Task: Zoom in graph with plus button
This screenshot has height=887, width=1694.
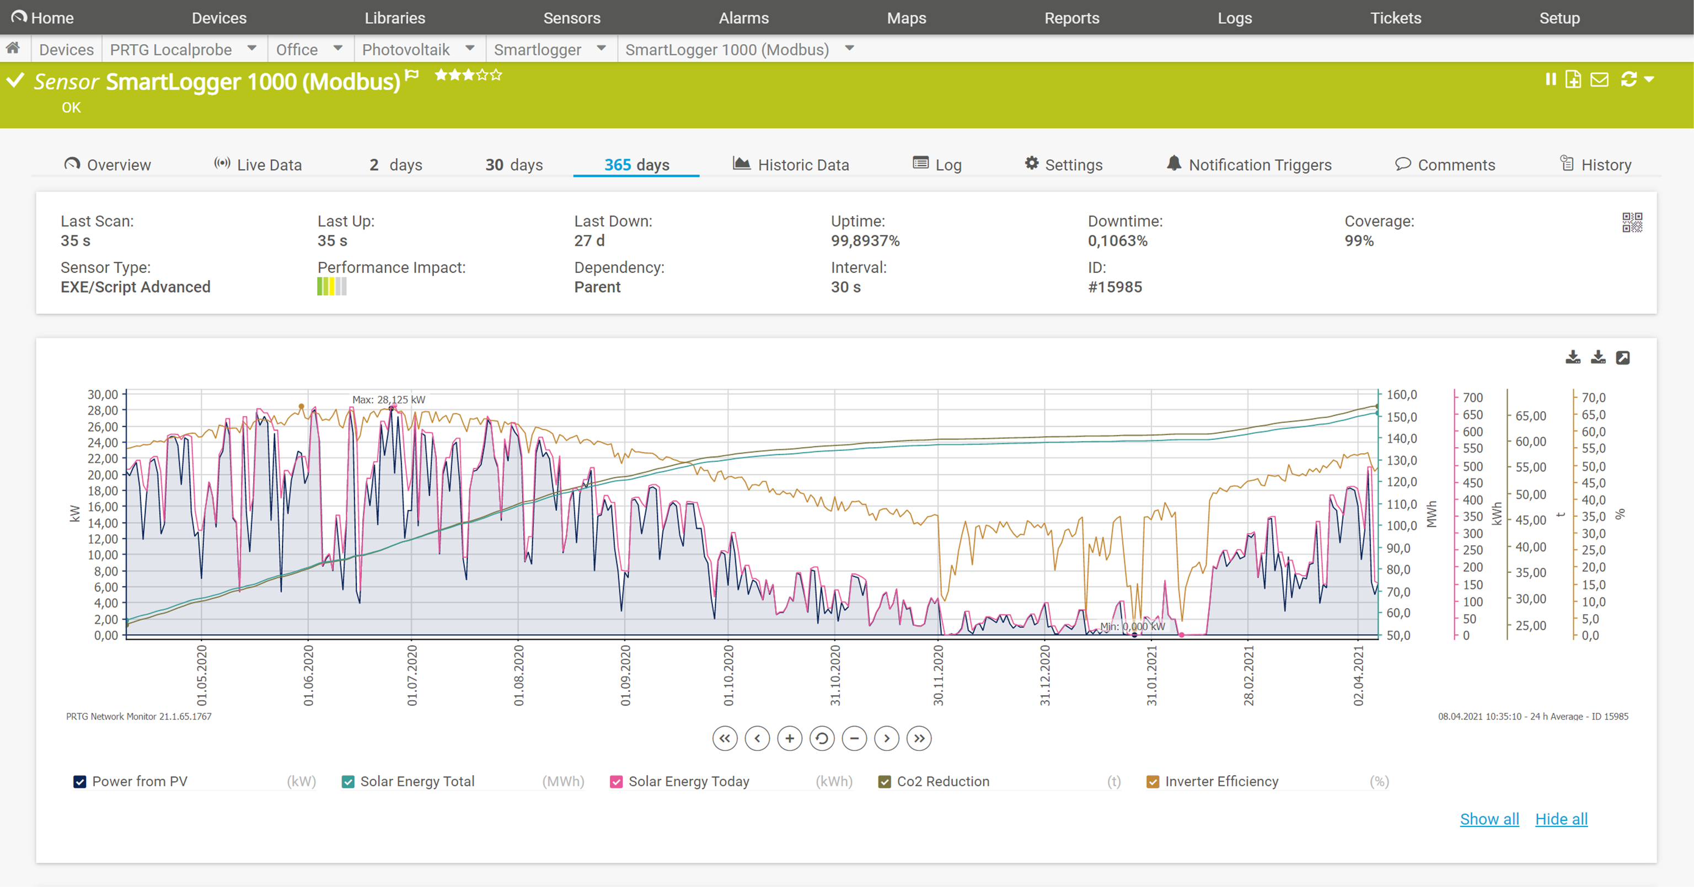Action: 789,738
